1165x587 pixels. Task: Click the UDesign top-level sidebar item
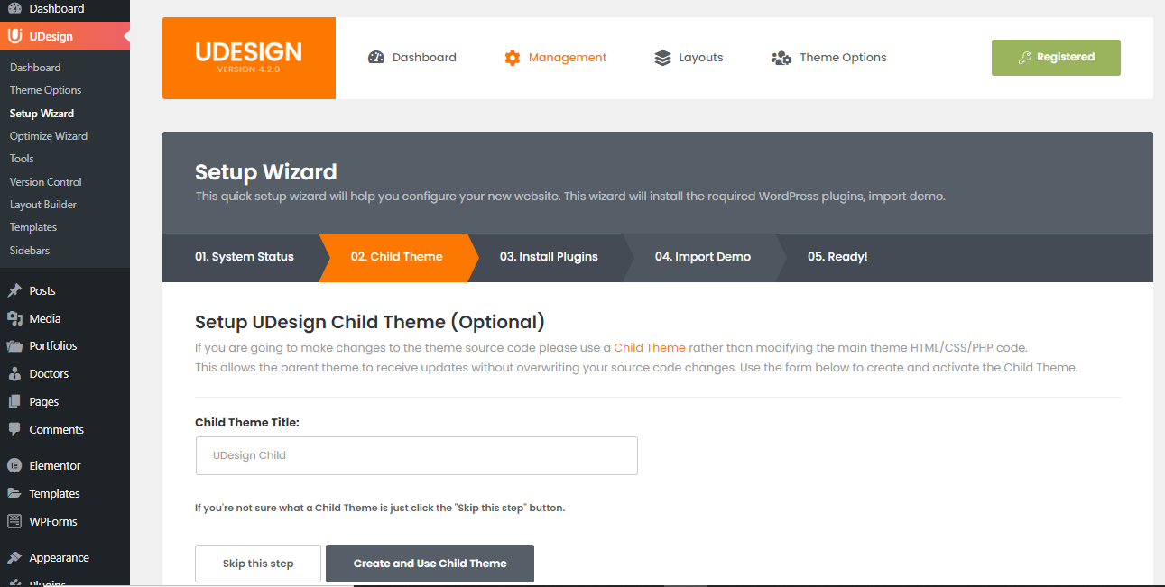65,37
